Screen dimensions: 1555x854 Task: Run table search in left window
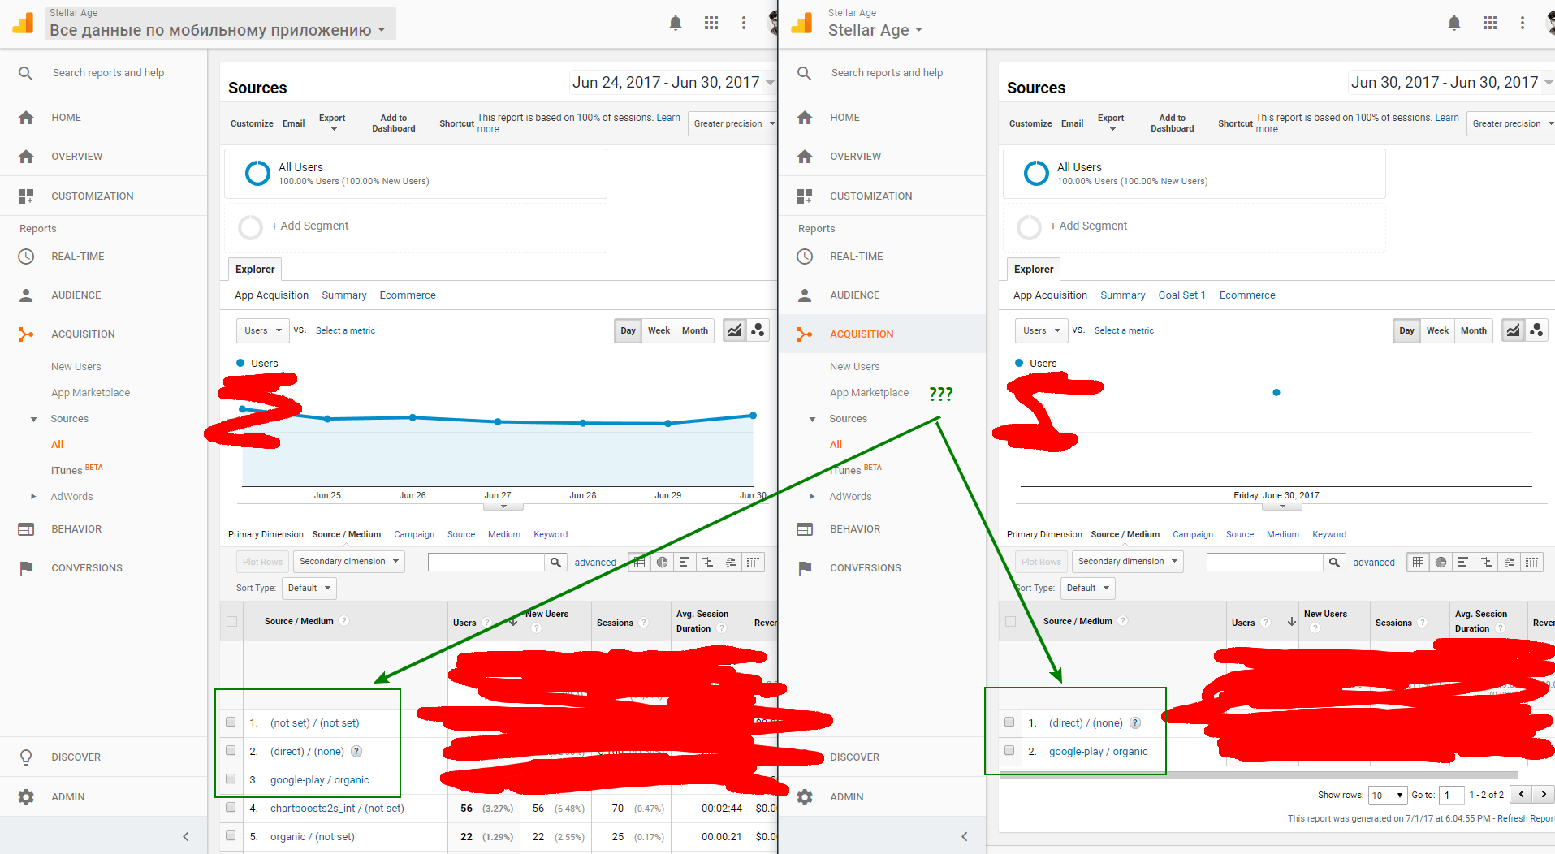click(x=555, y=562)
